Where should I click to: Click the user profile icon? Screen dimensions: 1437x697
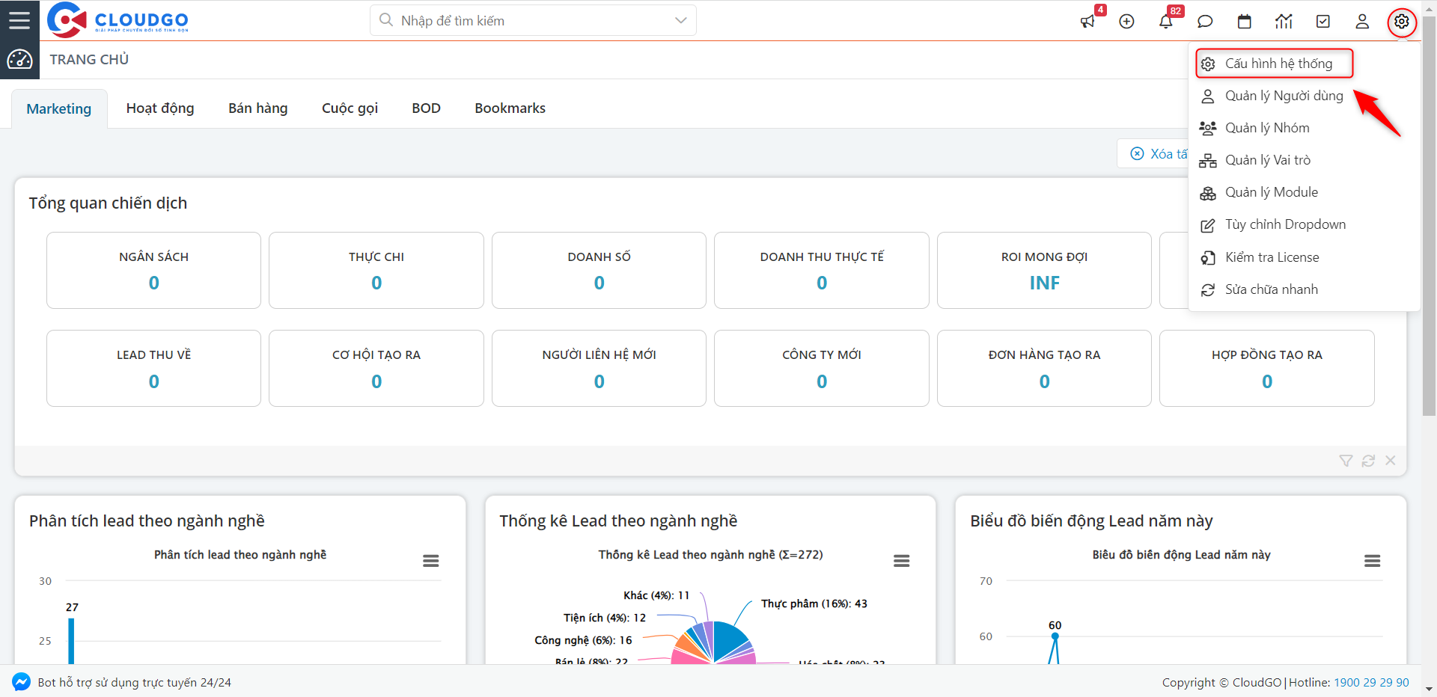coord(1362,22)
